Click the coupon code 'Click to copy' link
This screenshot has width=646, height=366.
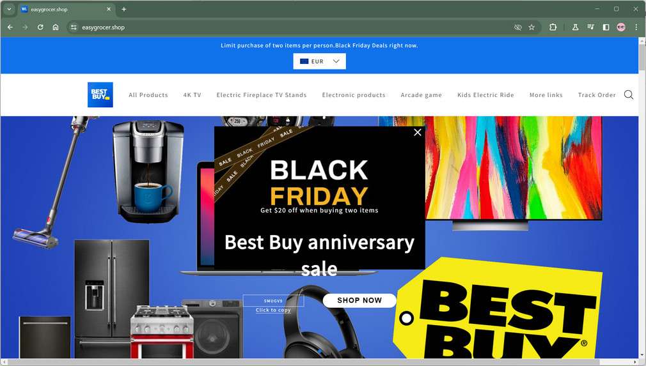pyautogui.click(x=273, y=310)
